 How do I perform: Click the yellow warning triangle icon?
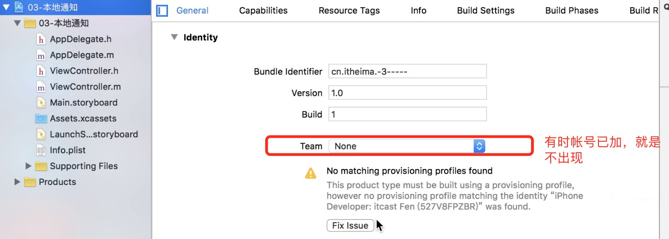pos(310,173)
